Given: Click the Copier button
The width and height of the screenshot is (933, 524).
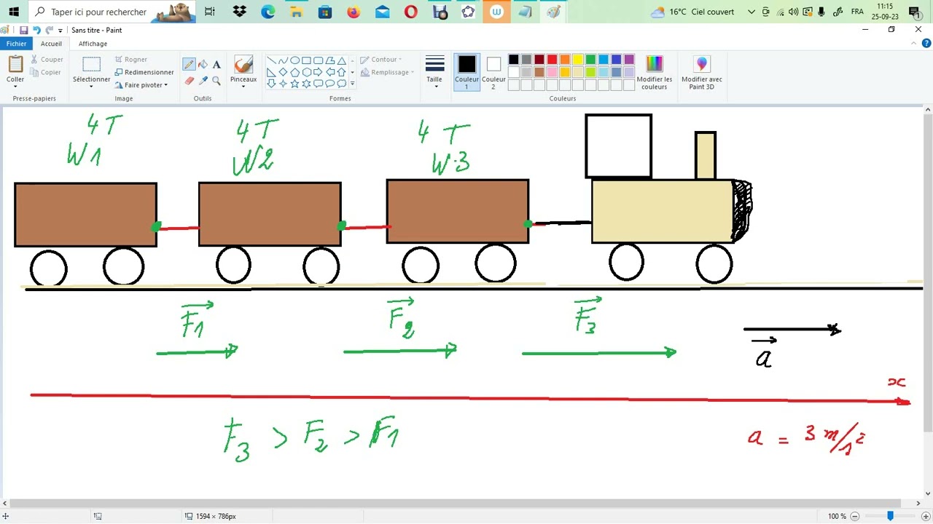Looking at the screenshot, I should tap(46, 72).
